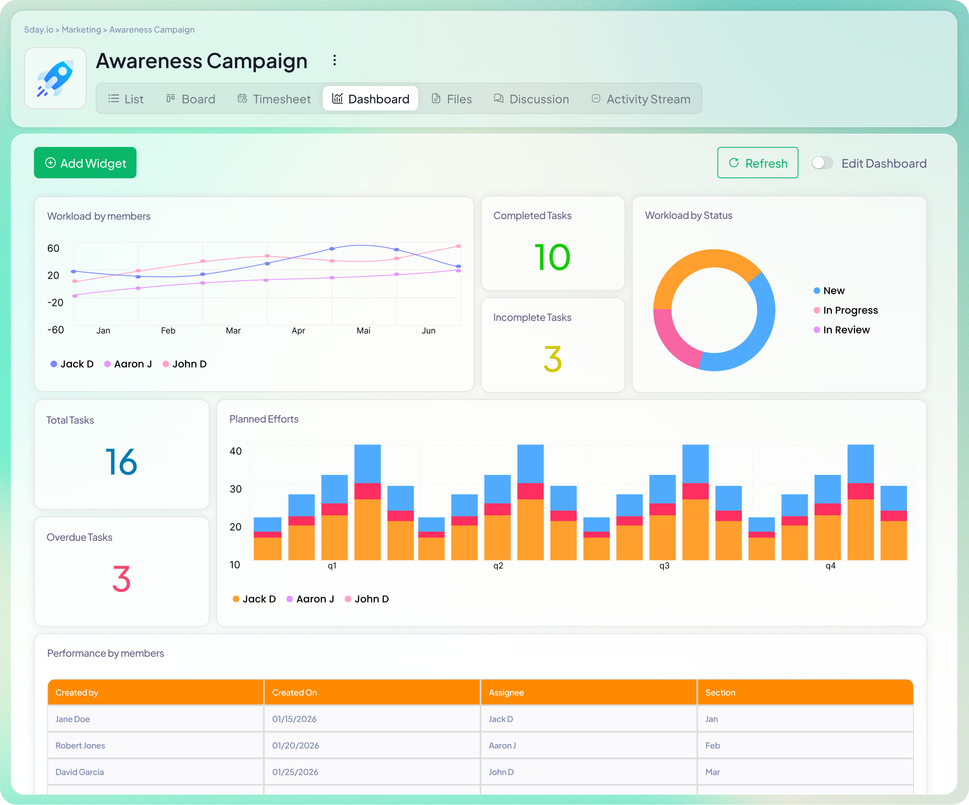The image size is (969, 805).
Task: Toggle the In Progress legend item
Action: point(846,310)
